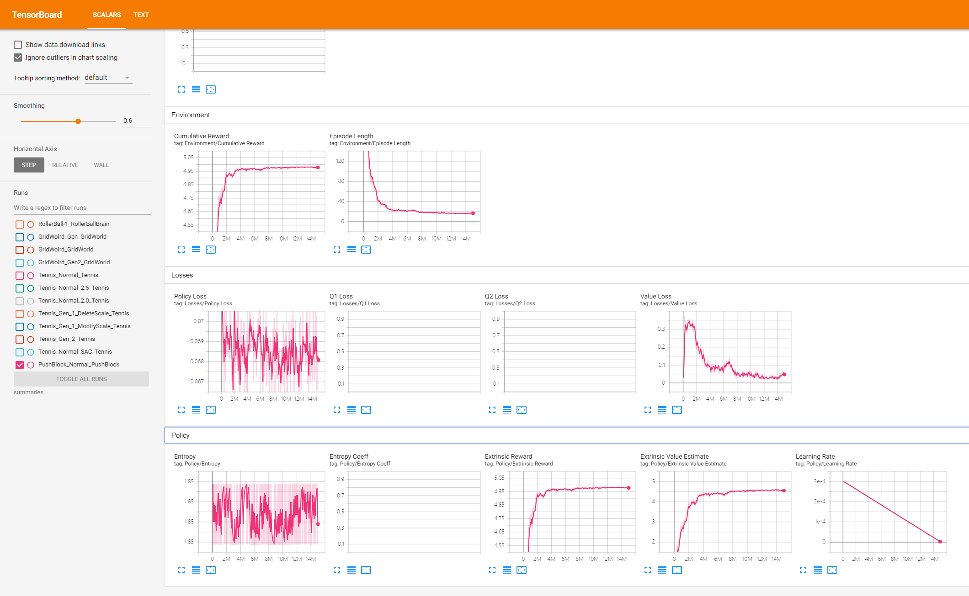Image resolution: width=969 pixels, height=596 pixels.
Task: Open the Tooltip sorting method dropdown
Action: (x=108, y=78)
